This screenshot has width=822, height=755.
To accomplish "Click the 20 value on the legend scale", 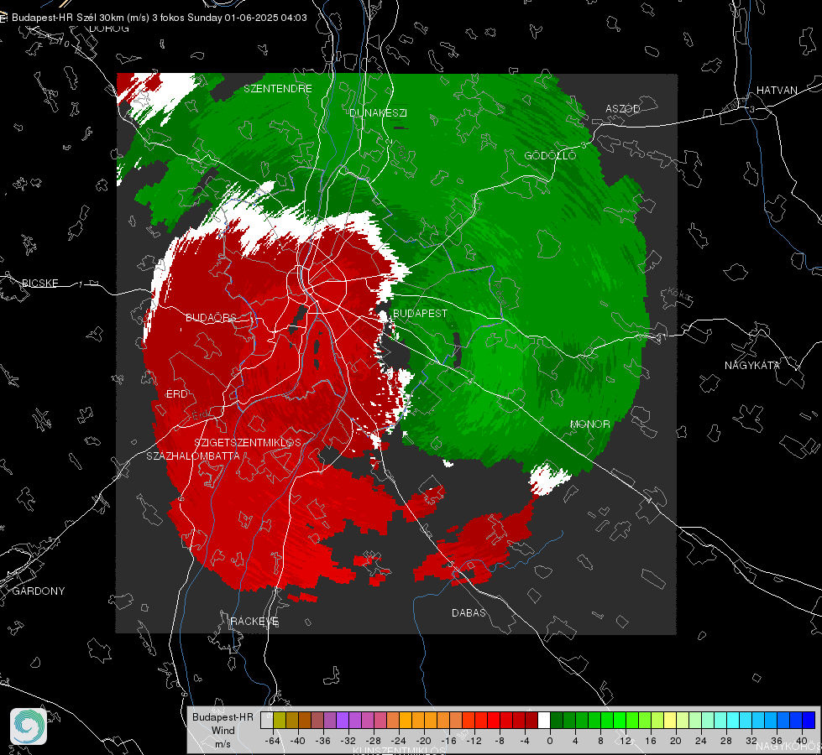I will point(676,741).
